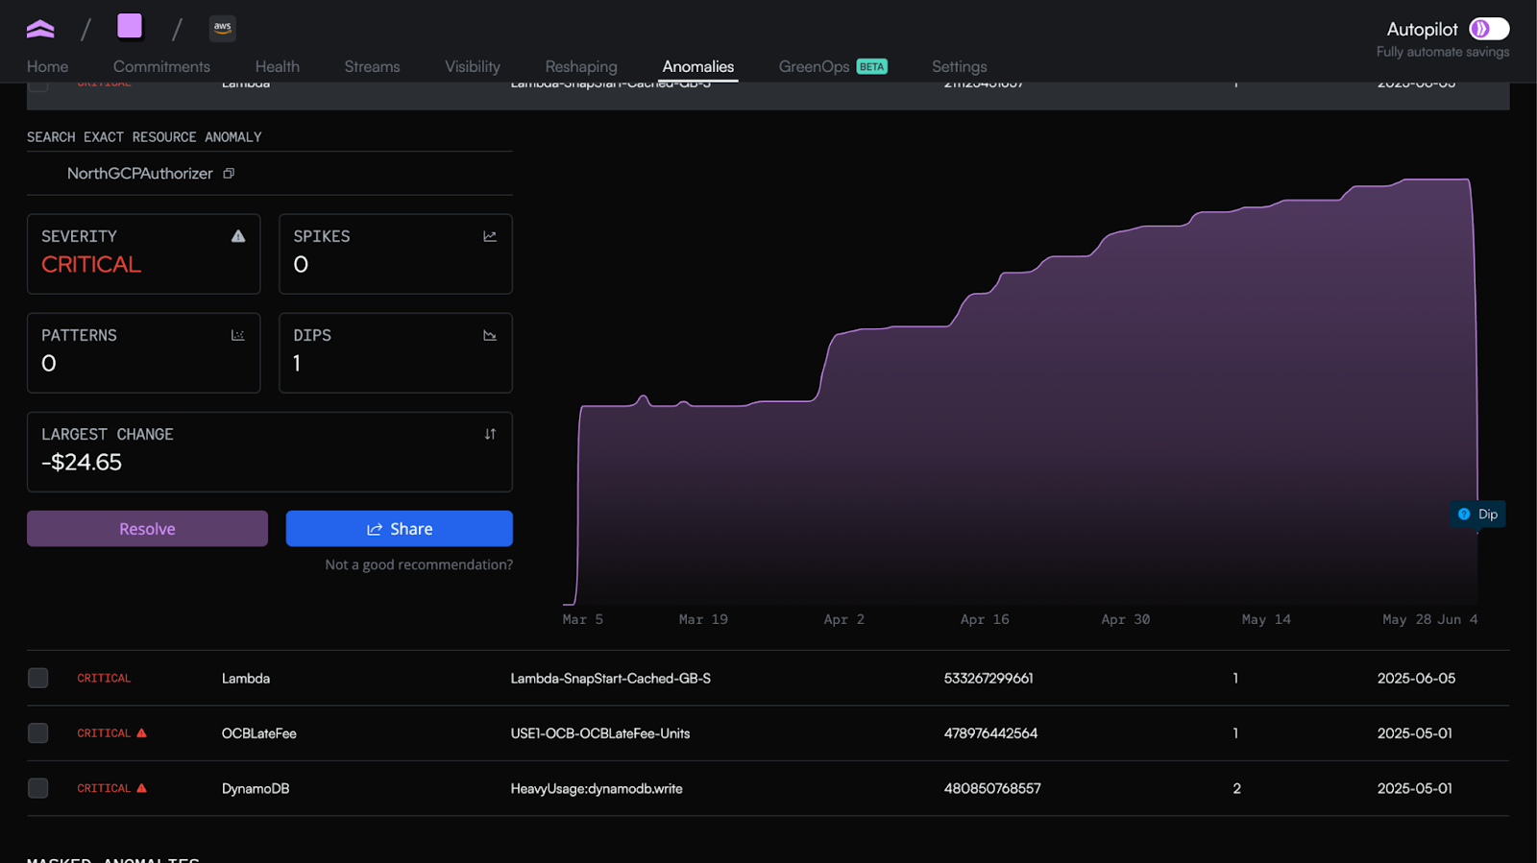Click the Lambda-SnapStart-Cached-GB-S usage type cell
1537x863 pixels.
(611, 678)
